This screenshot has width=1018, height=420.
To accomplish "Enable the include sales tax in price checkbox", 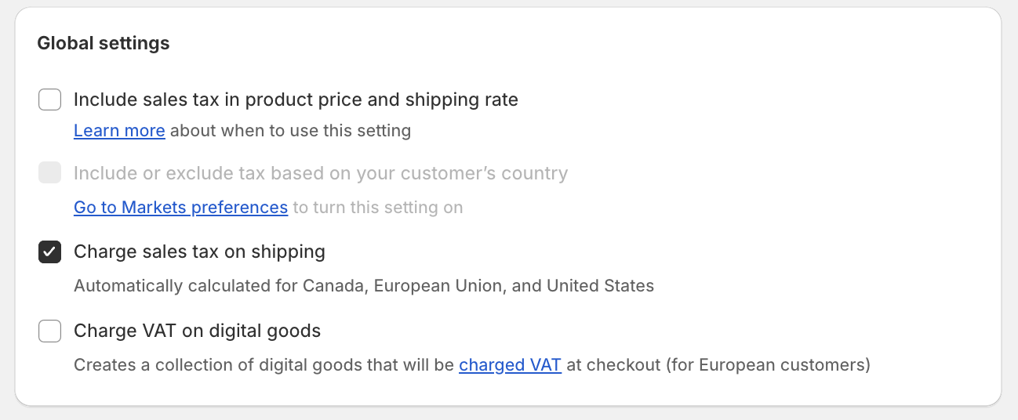I will click(50, 100).
